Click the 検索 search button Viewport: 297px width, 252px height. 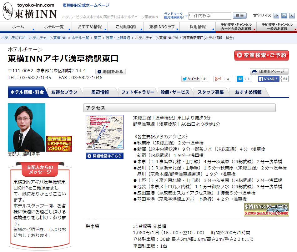[239, 16]
